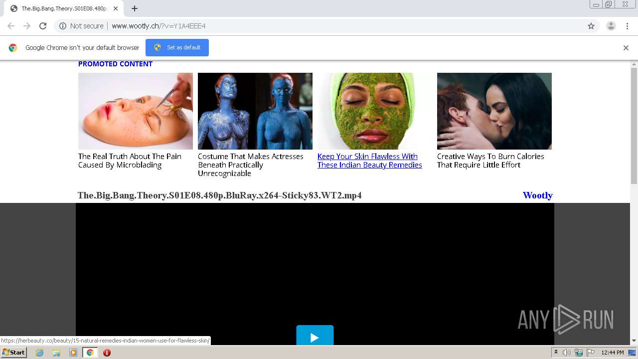Click the video file name title
638x359 pixels.
pyautogui.click(x=220, y=195)
